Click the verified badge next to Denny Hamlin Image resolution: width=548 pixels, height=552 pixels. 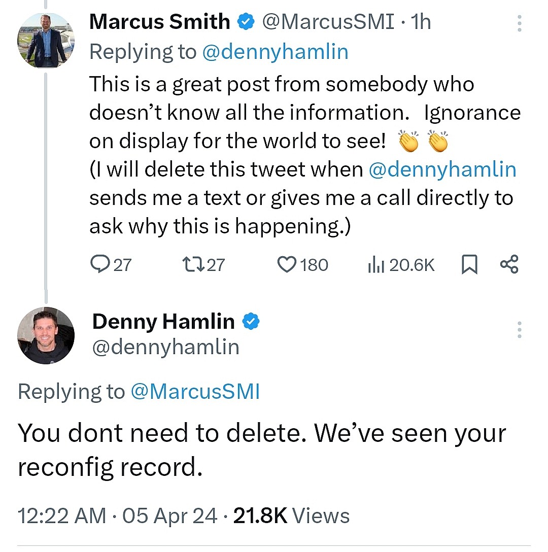click(x=251, y=322)
